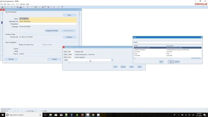
Task: Click the Find text field in ITEM window
Action: click(169, 42)
